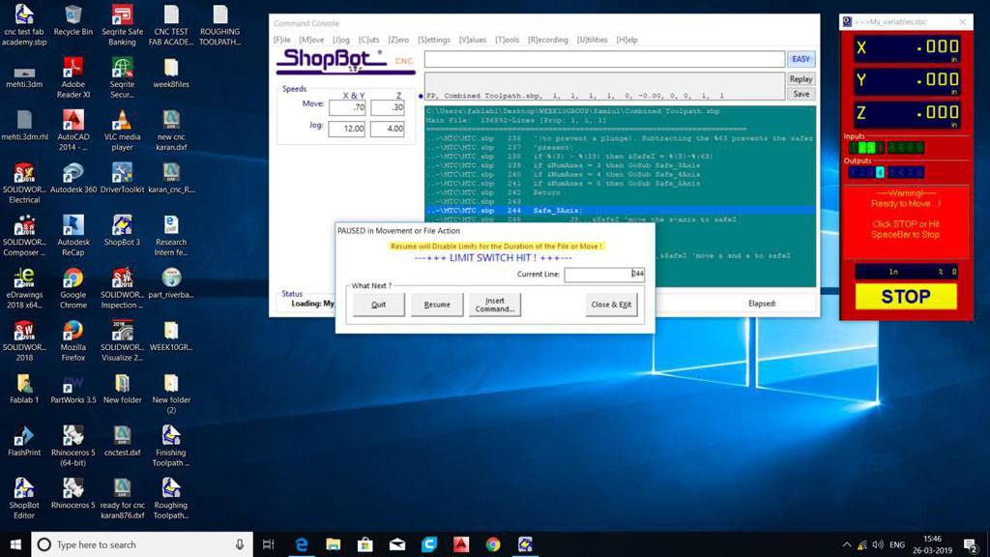
Task: Click the Jog X & Y speed field
Action: pyautogui.click(x=347, y=129)
